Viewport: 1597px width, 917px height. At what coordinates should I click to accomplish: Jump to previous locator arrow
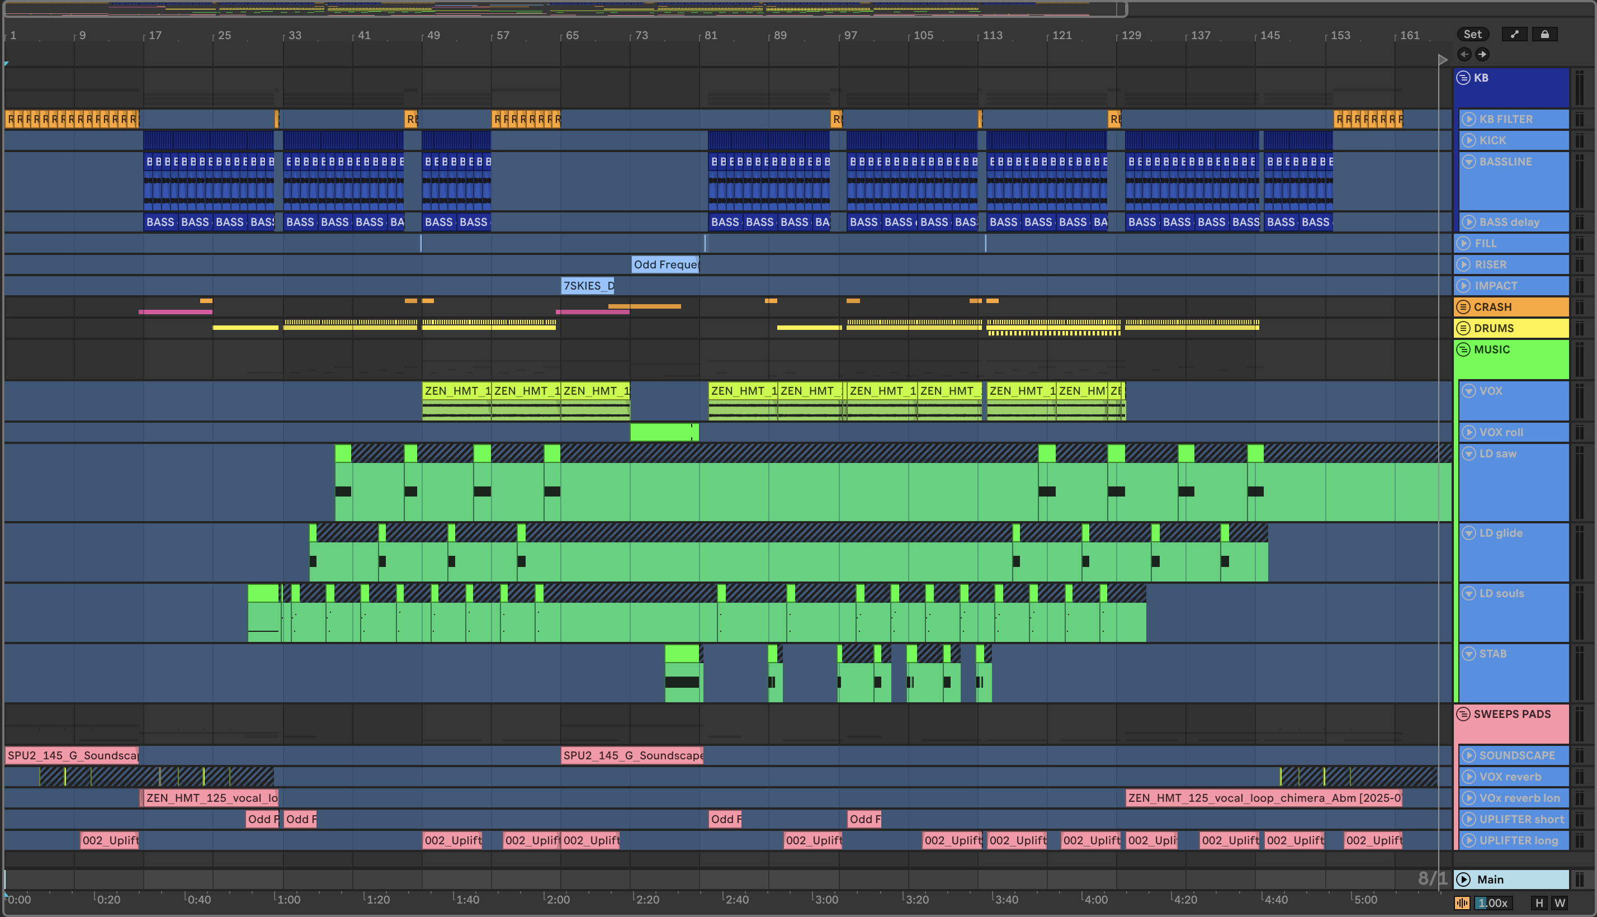(1464, 54)
